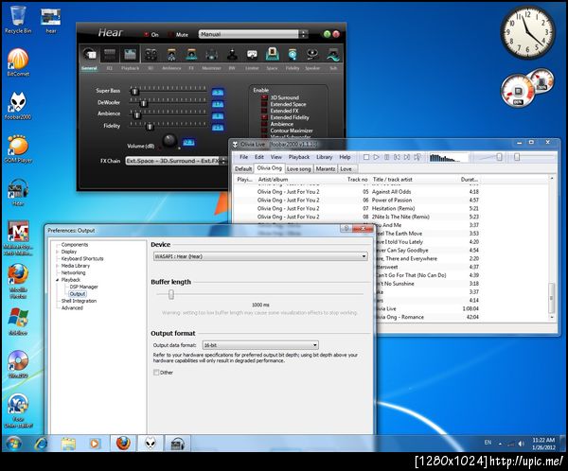Image resolution: width=568 pixels, height=471 pixels.
Task: Click the Play button in foobar2000
Action: coord(377,157)
